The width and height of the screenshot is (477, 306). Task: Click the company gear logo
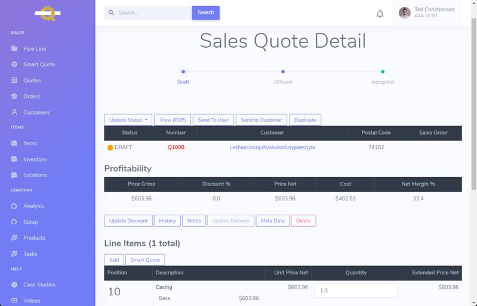tap(47, 13)
